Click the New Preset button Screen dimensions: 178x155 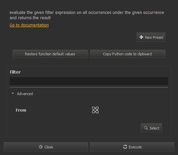tap(151, 37)
